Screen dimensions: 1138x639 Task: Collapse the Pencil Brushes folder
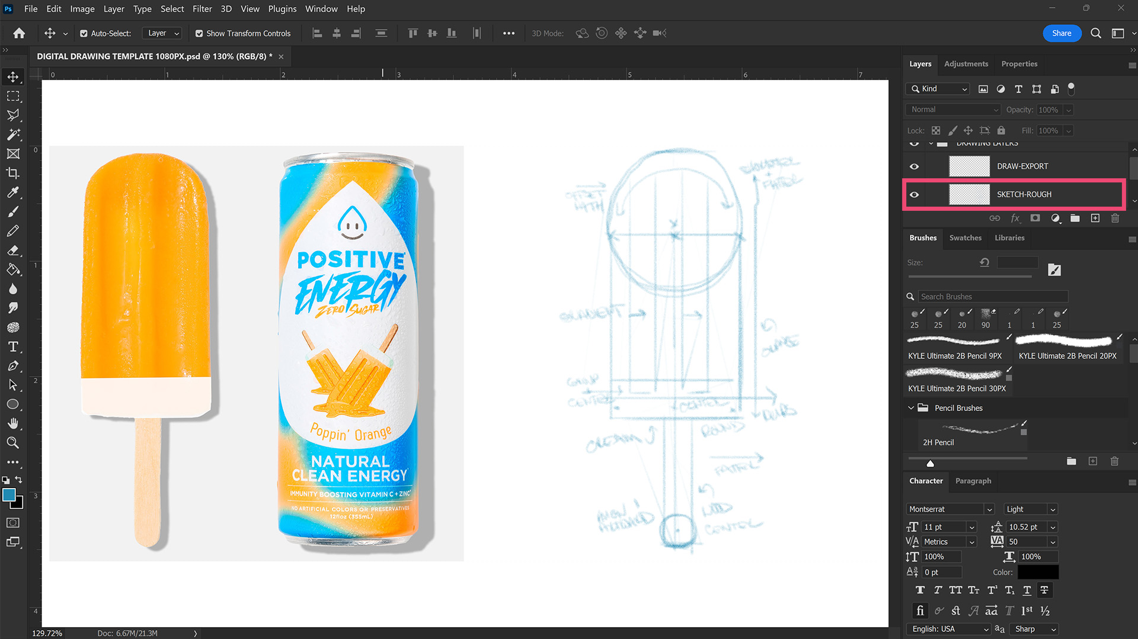pyautogui.click(x=911, y=408)
